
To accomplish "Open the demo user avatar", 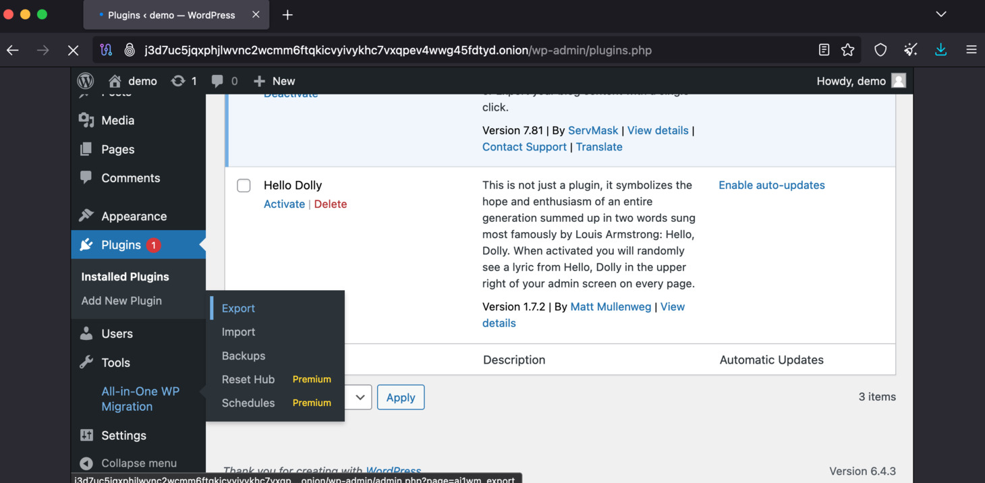I will pyautogui.click(x=899, y=81).
